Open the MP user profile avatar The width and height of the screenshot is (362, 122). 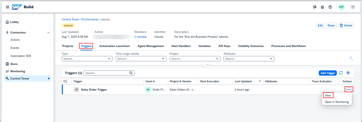(x=341, y=7)
